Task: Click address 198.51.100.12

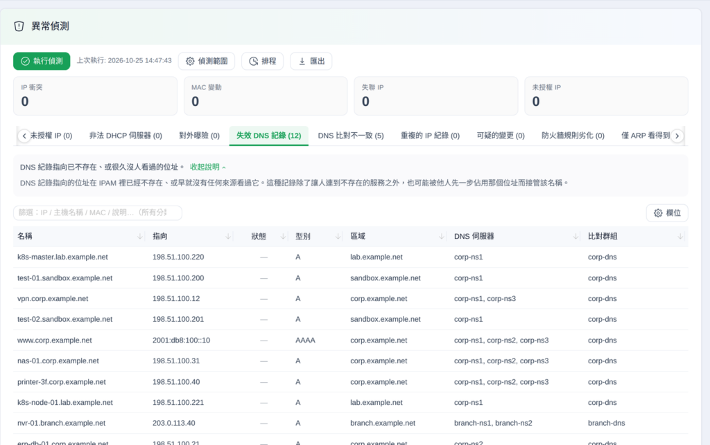Action: point(176,298)
